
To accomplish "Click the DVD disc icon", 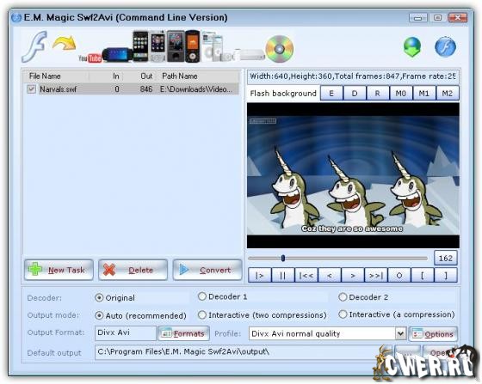I will click(x=280, y=49).
